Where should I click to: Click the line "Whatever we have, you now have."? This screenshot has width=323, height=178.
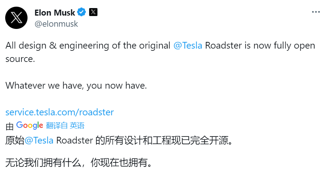click(x=76, y=86)
